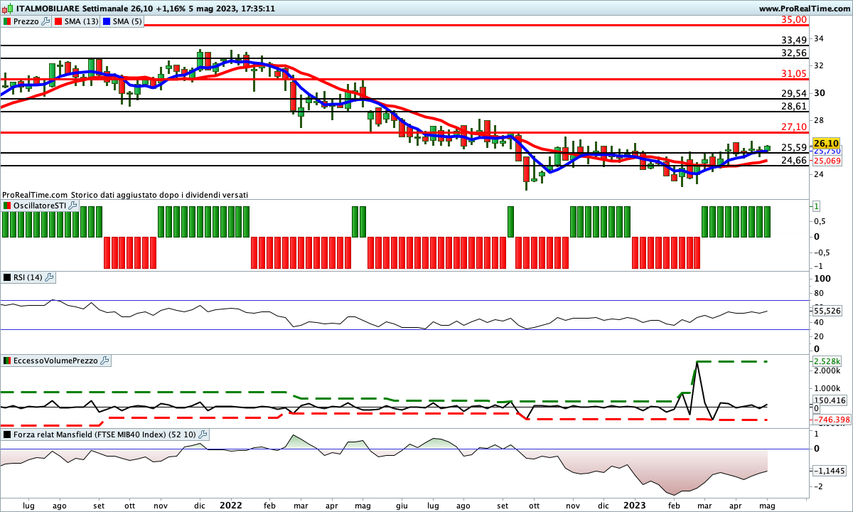The image size is (853, 512).
Task: Click the -1,1445 Mansfield value tag
Action: [828, 471]
